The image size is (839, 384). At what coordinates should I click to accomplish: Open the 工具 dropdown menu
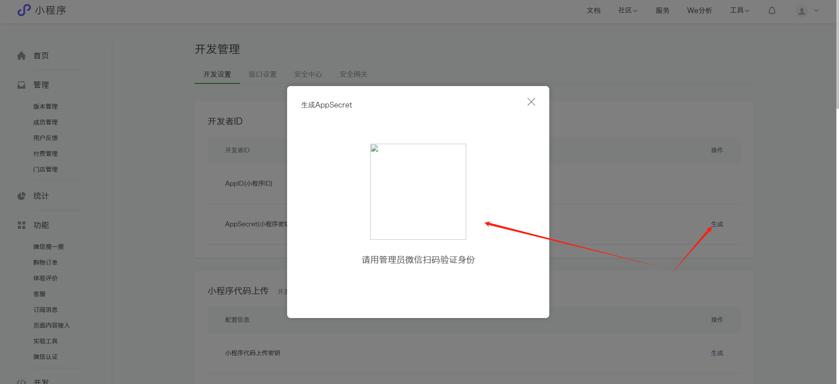coord(740,10)
